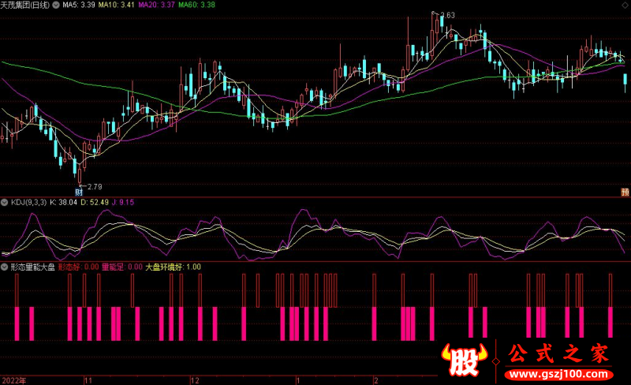Click the 量能足: 0.00 value

(122, 267)
